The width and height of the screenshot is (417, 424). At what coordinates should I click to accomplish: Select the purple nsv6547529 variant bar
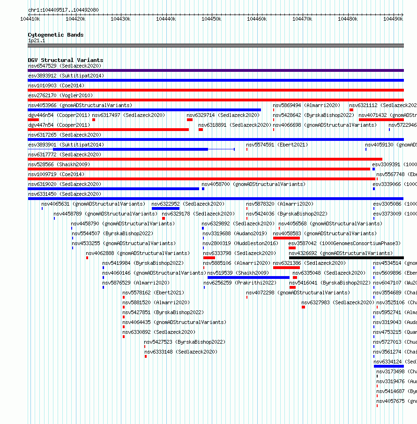click(x=216, y=70)
